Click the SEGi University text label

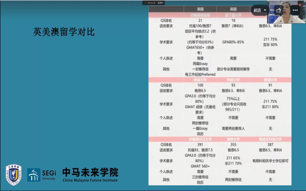coord(49,174)
